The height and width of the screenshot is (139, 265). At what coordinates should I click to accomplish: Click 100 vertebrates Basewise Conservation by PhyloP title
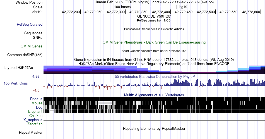(x=154, y=76)
